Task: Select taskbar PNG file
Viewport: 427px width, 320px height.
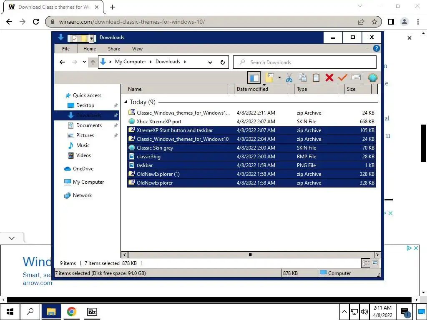Action: pyautogui.click(x=251, y=165)
